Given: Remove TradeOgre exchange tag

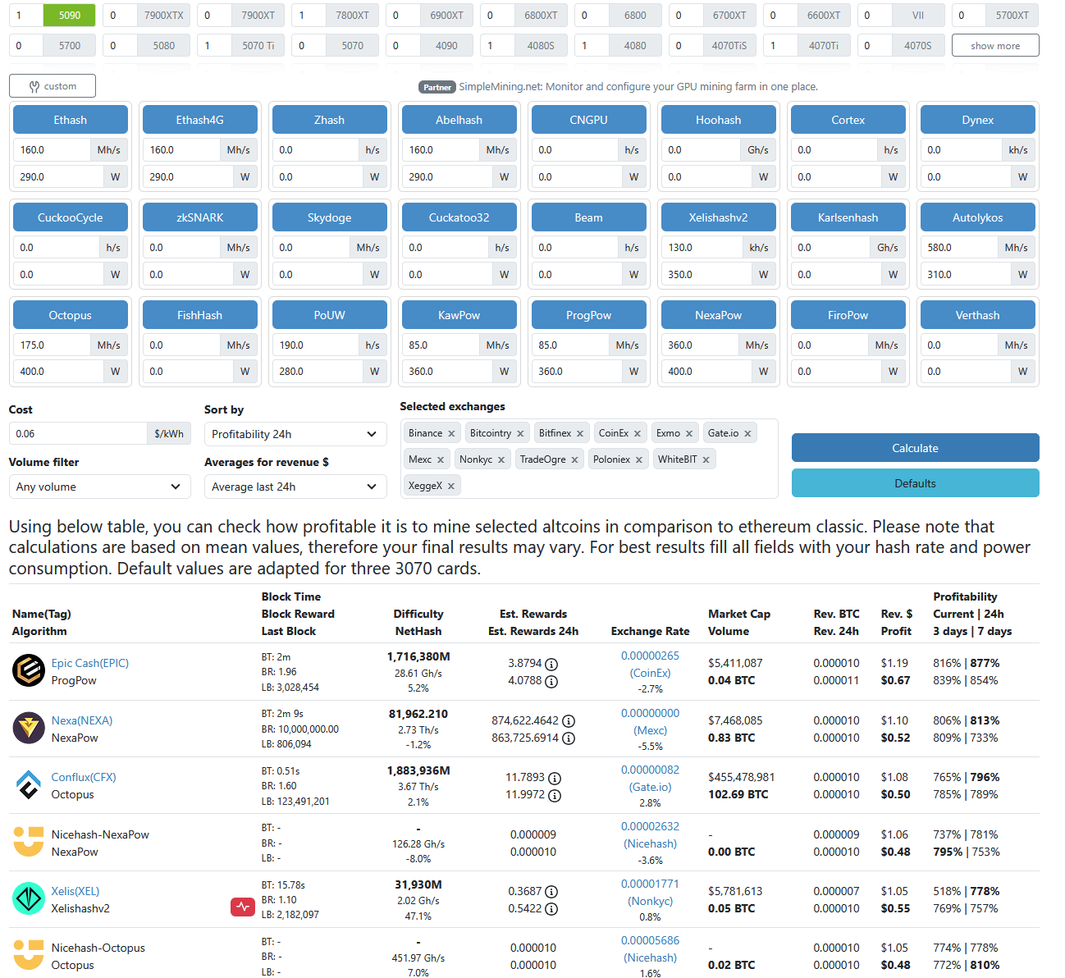Looking at the screenshot, I should pos(574,460).
